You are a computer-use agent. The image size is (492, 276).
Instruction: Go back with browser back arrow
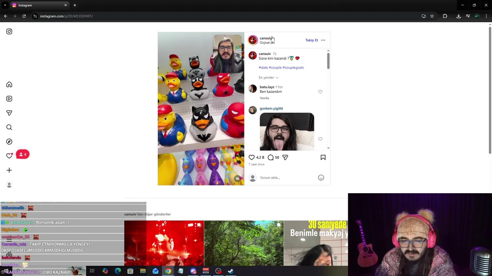[x=5, y=16]
